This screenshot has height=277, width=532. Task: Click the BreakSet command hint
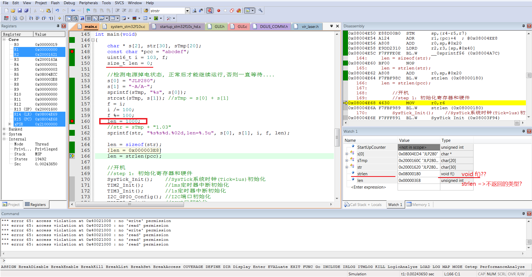tap(141, 267)
